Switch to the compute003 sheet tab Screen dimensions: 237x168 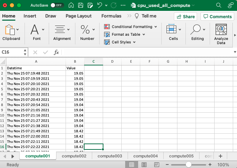pos(110,156)
